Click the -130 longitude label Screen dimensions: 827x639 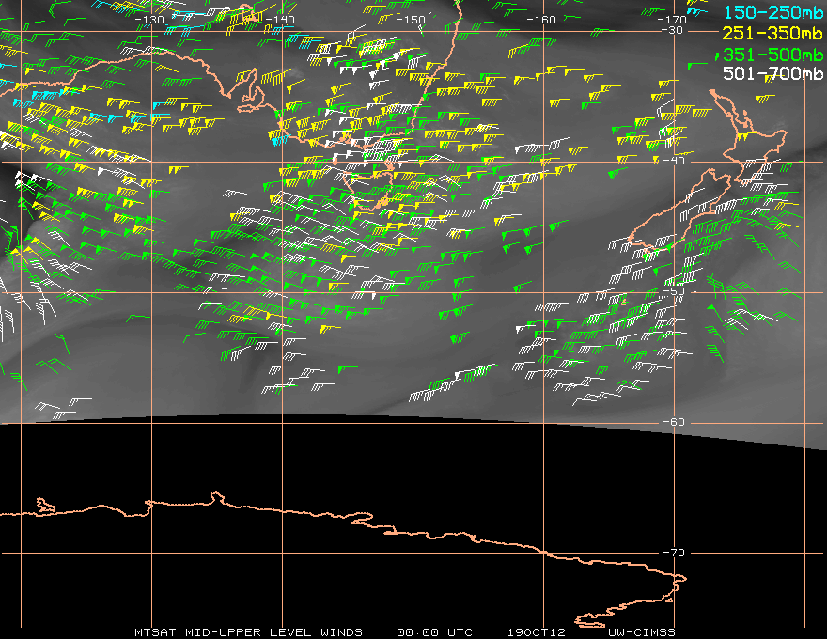pyautogui.click(x=149, y=20)
